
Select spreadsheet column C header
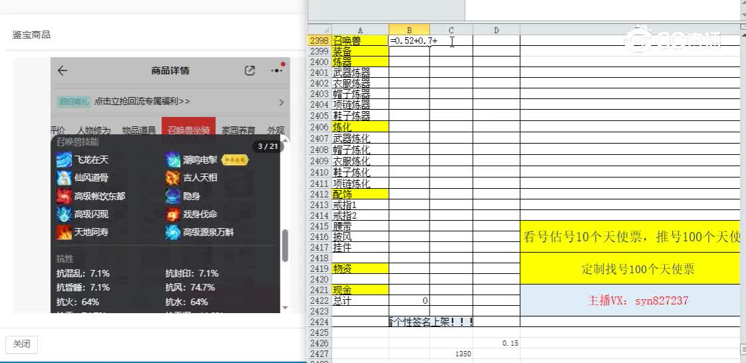click(x=451, y=30)
